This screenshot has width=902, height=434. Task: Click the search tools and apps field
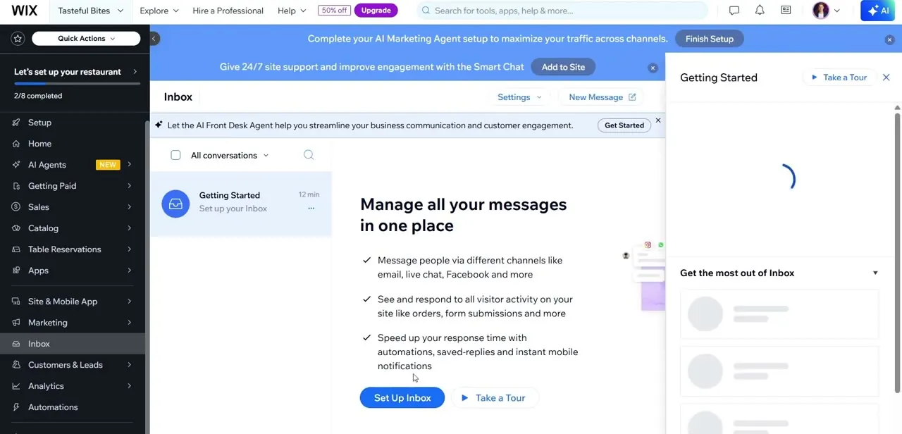562,11
